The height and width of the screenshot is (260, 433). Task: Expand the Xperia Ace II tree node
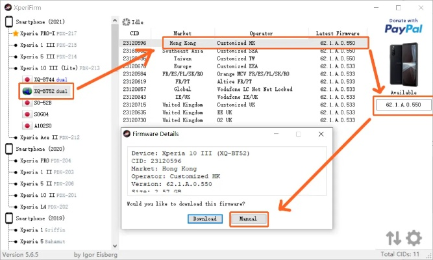(x=15, y=137)
